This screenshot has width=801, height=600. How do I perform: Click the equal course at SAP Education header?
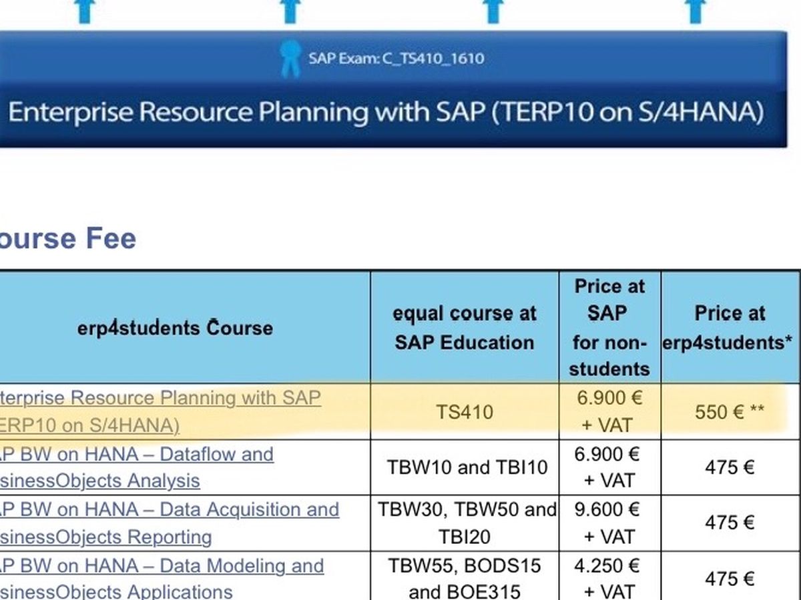(x=465, y=327)
